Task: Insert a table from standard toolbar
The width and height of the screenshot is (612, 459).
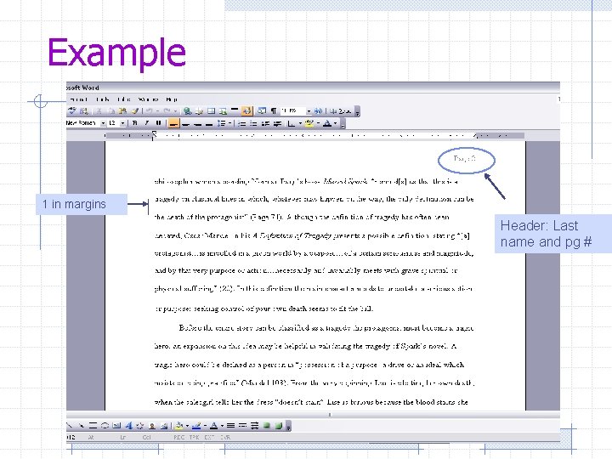Action: (211, 110)
